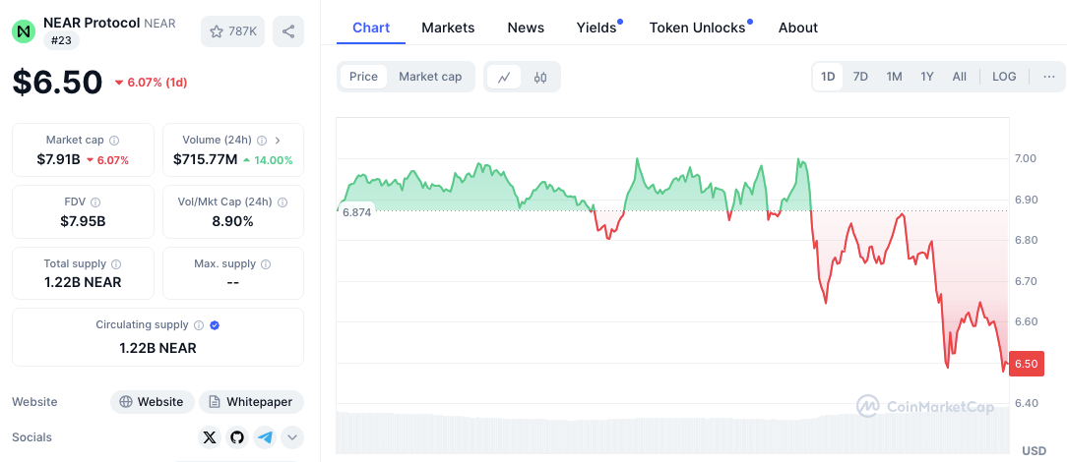Viewport: 1067px width, 462px height.
Task: Switch to line chart view icon
Action: tap(504, 77)
